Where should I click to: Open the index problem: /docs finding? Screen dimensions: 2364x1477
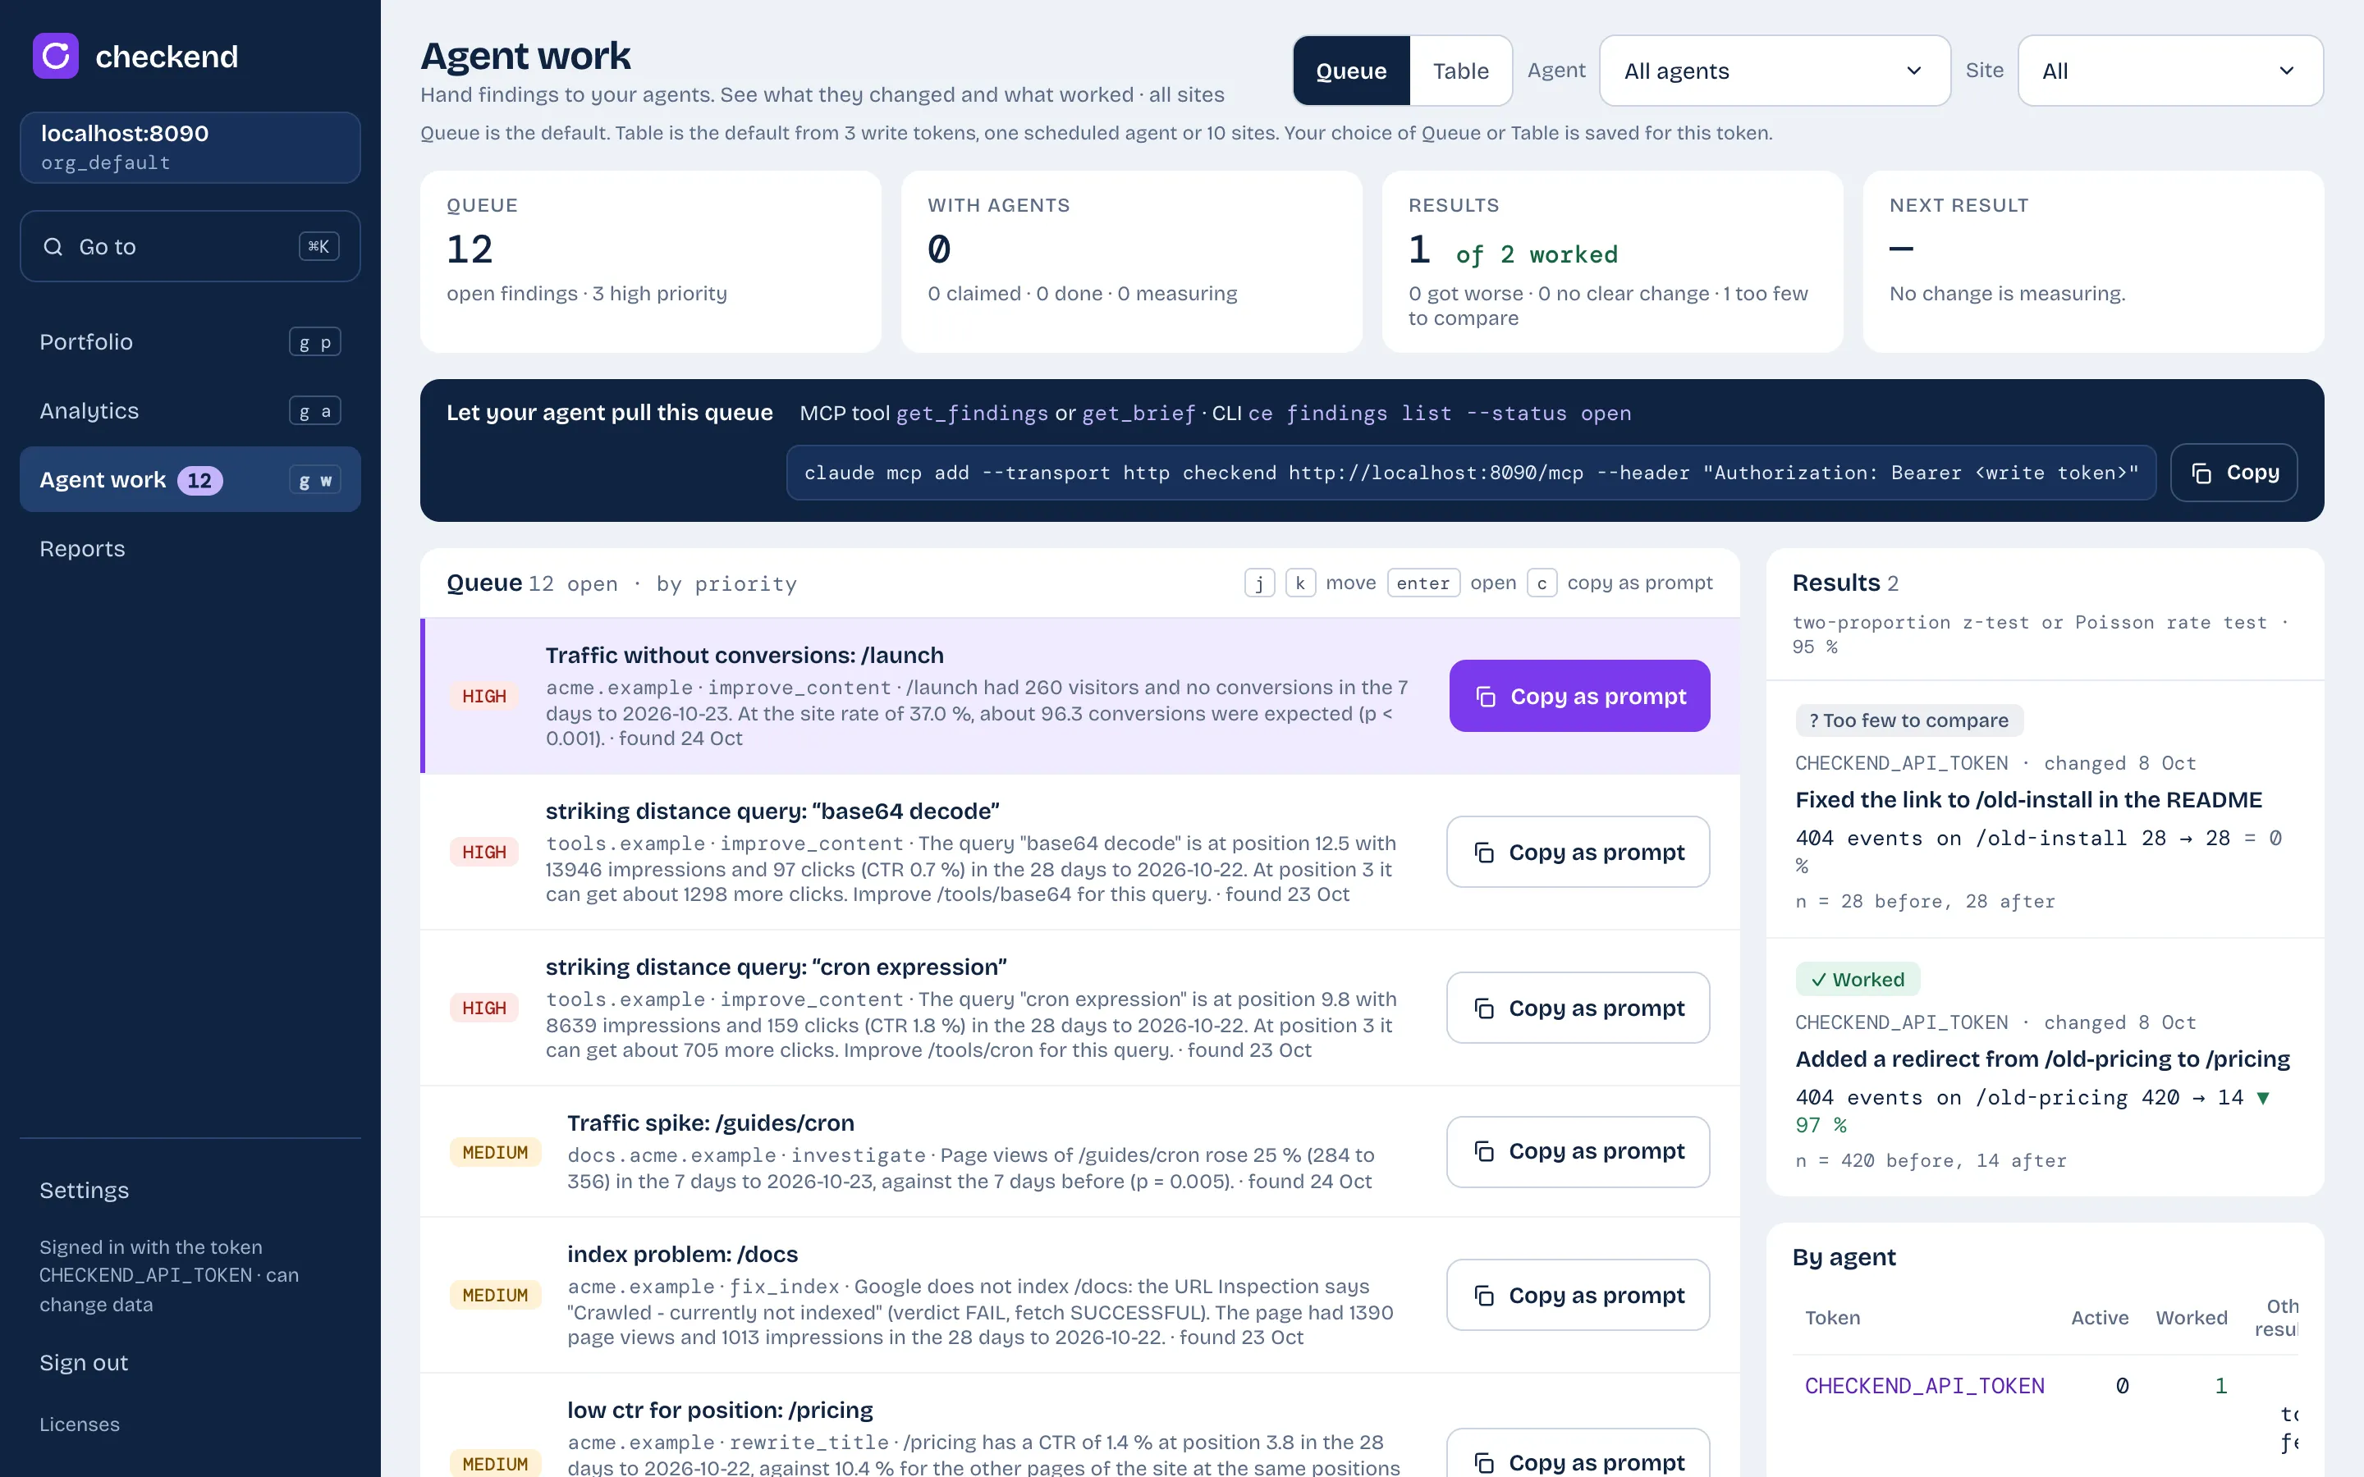tap(682, 1255)
